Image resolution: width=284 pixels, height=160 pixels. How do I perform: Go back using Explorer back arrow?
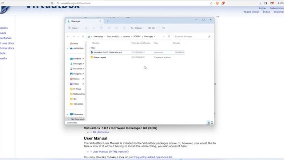tap(68, 36)
